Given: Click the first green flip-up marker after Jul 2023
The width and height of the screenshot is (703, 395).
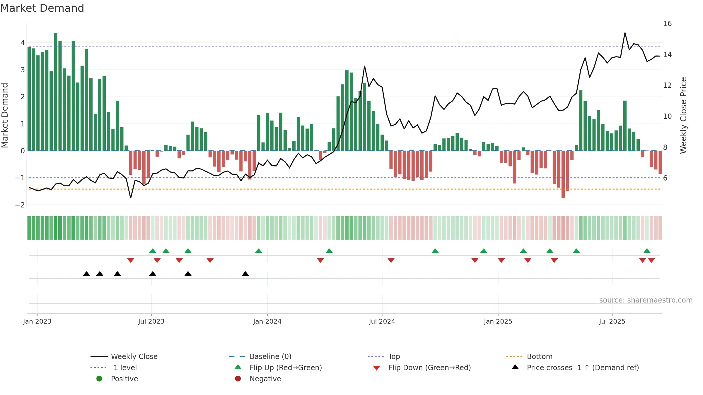Looking at the screenshot, I should click(x=153, y=251).
